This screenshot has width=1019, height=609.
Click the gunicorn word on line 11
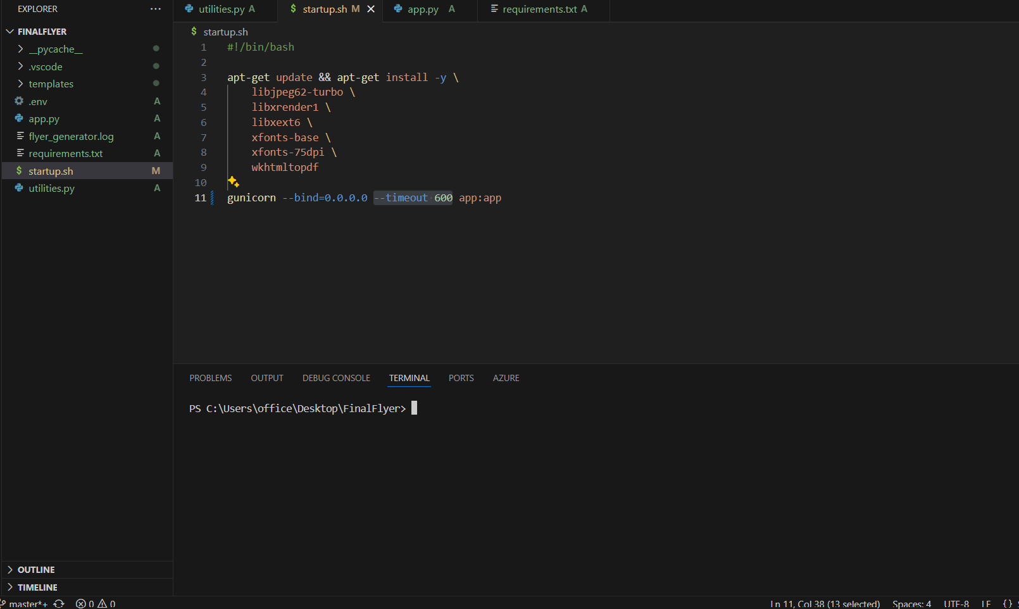(x=251, y=198)
